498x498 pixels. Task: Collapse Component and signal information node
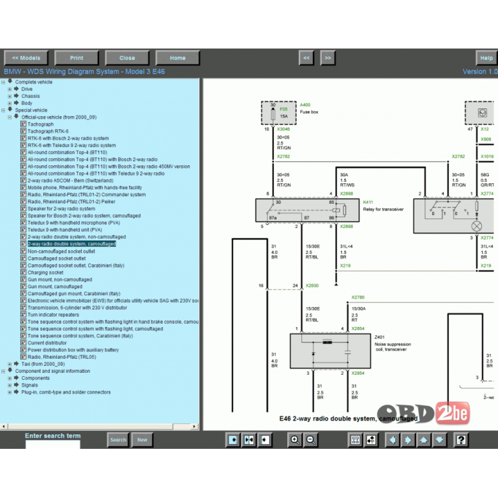[x=3, y=372]
